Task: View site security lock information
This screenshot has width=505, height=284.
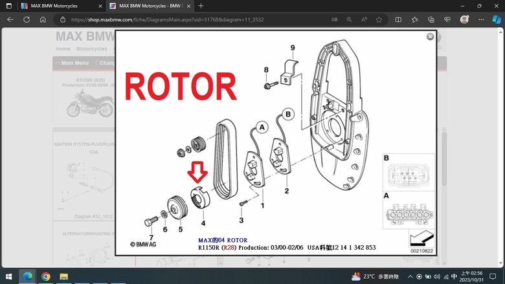Action: [63, 19]
